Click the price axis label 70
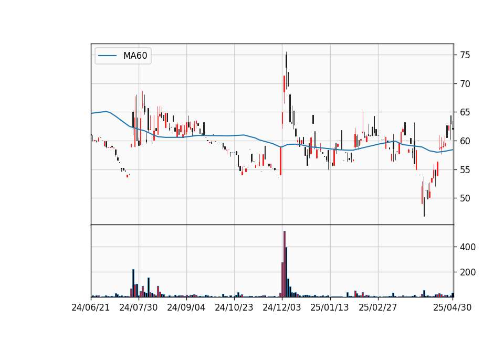The image size is (504, 362). 465,84
